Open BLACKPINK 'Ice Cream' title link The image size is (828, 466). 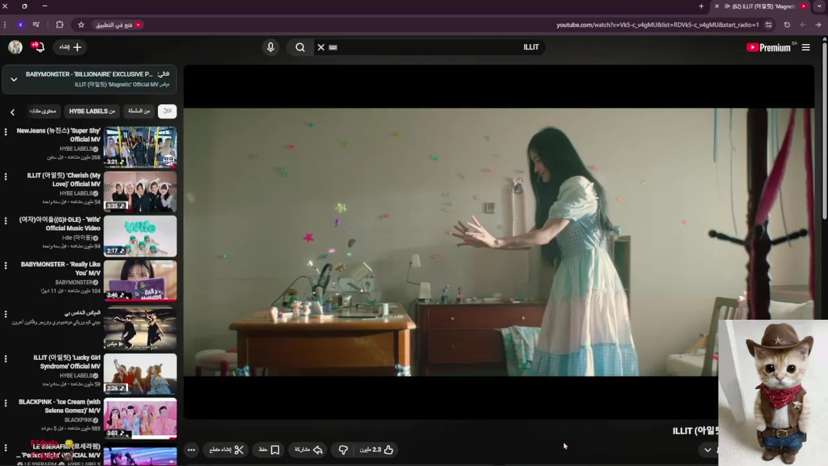pos(60,406)
